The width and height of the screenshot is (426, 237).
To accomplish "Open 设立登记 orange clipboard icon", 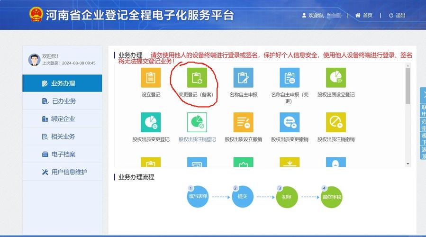I will tap(151, 78).
